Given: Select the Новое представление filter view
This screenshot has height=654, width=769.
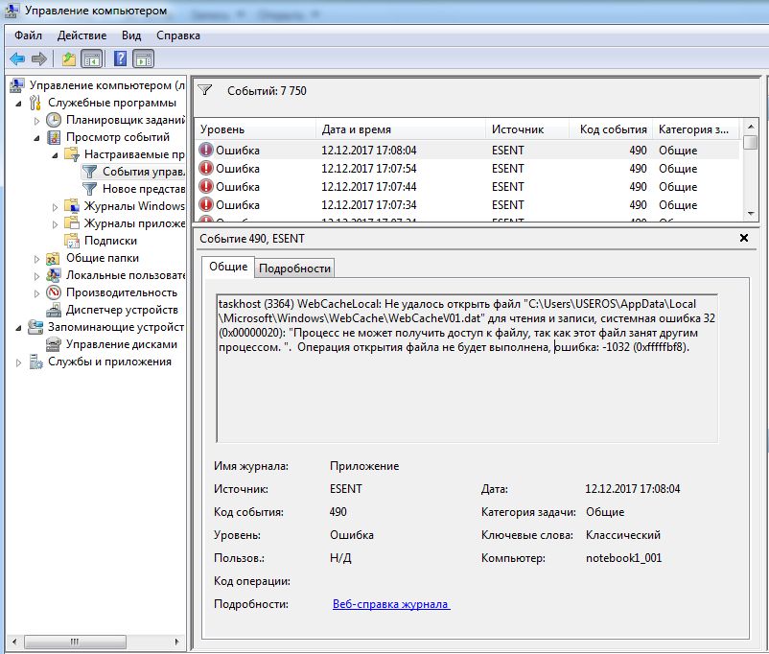Looking at the screenshot, I should 143,189.
